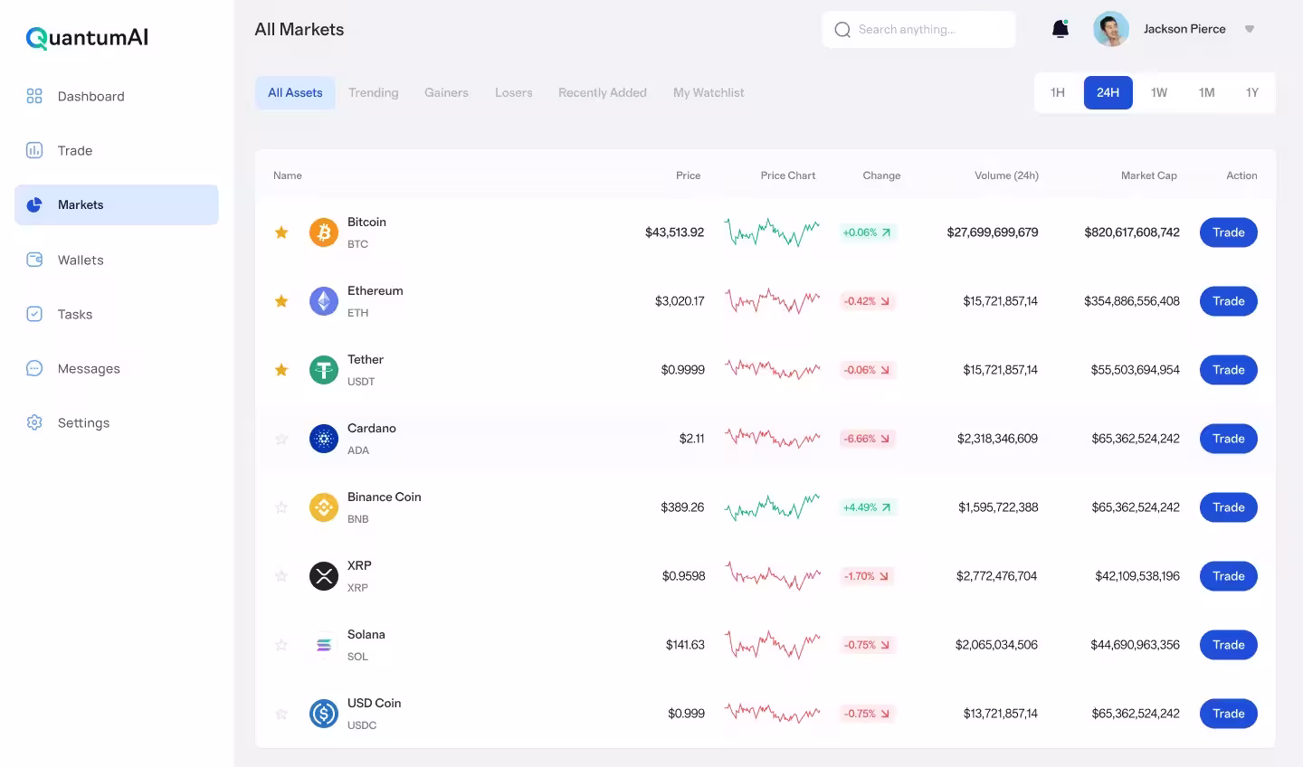Click Solana's price chart sparkline
Image resolution: width=1303 pixels, height=767 pixels.
pyautogui.click(x=772, y=645)
